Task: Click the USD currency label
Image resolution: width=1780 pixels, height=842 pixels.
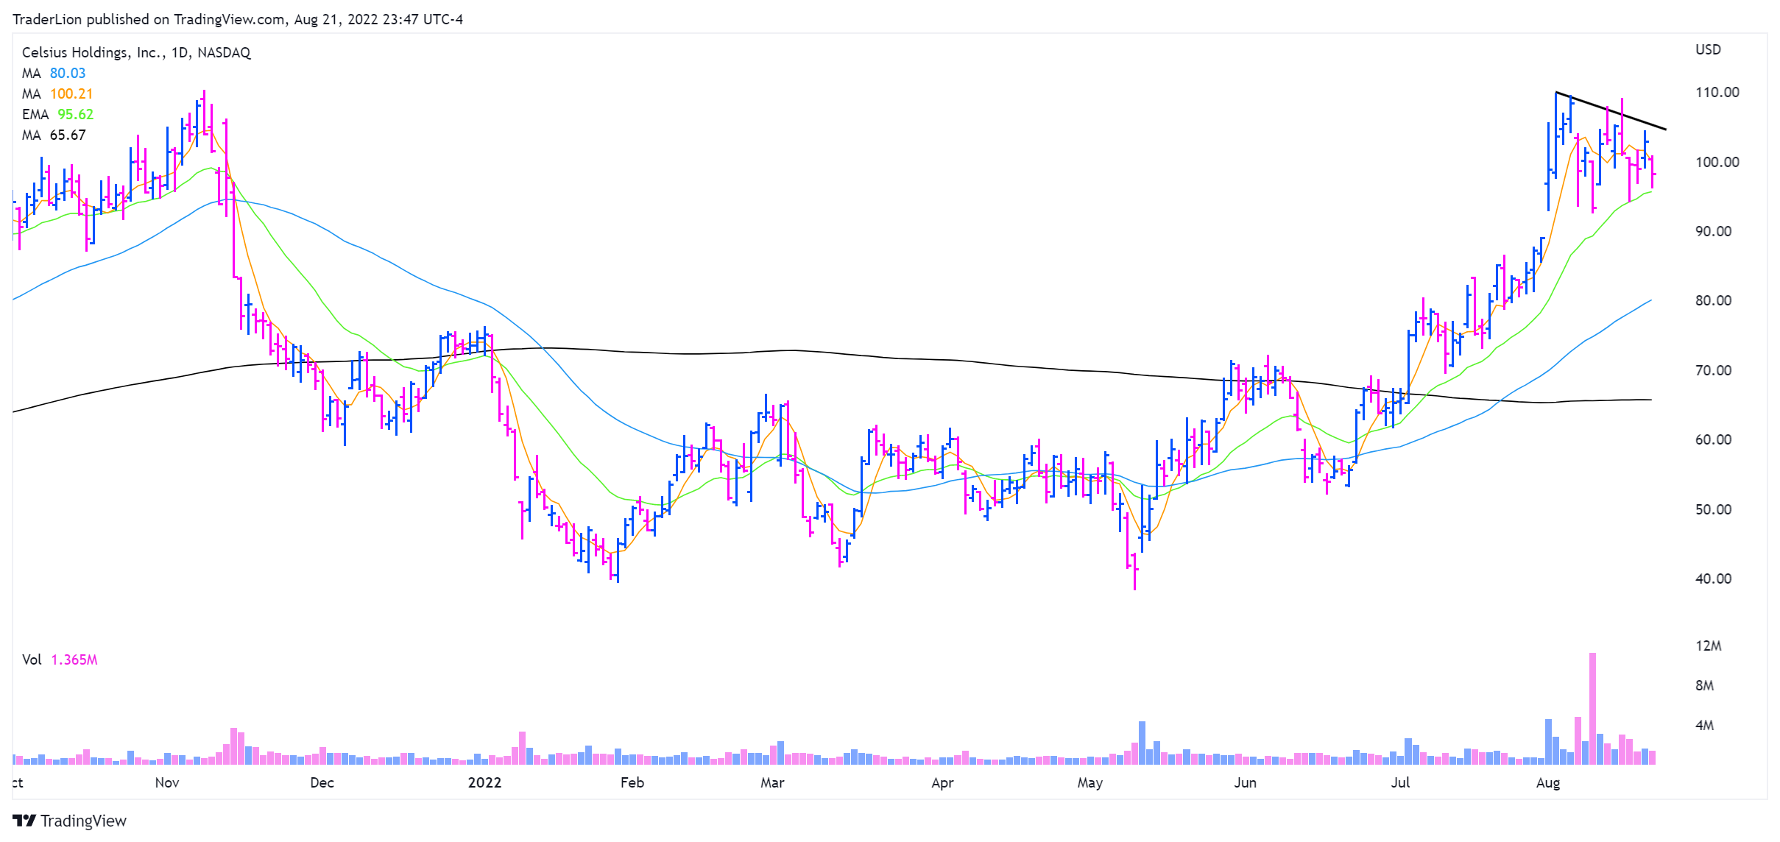Action: click(x=1709, y=49)
